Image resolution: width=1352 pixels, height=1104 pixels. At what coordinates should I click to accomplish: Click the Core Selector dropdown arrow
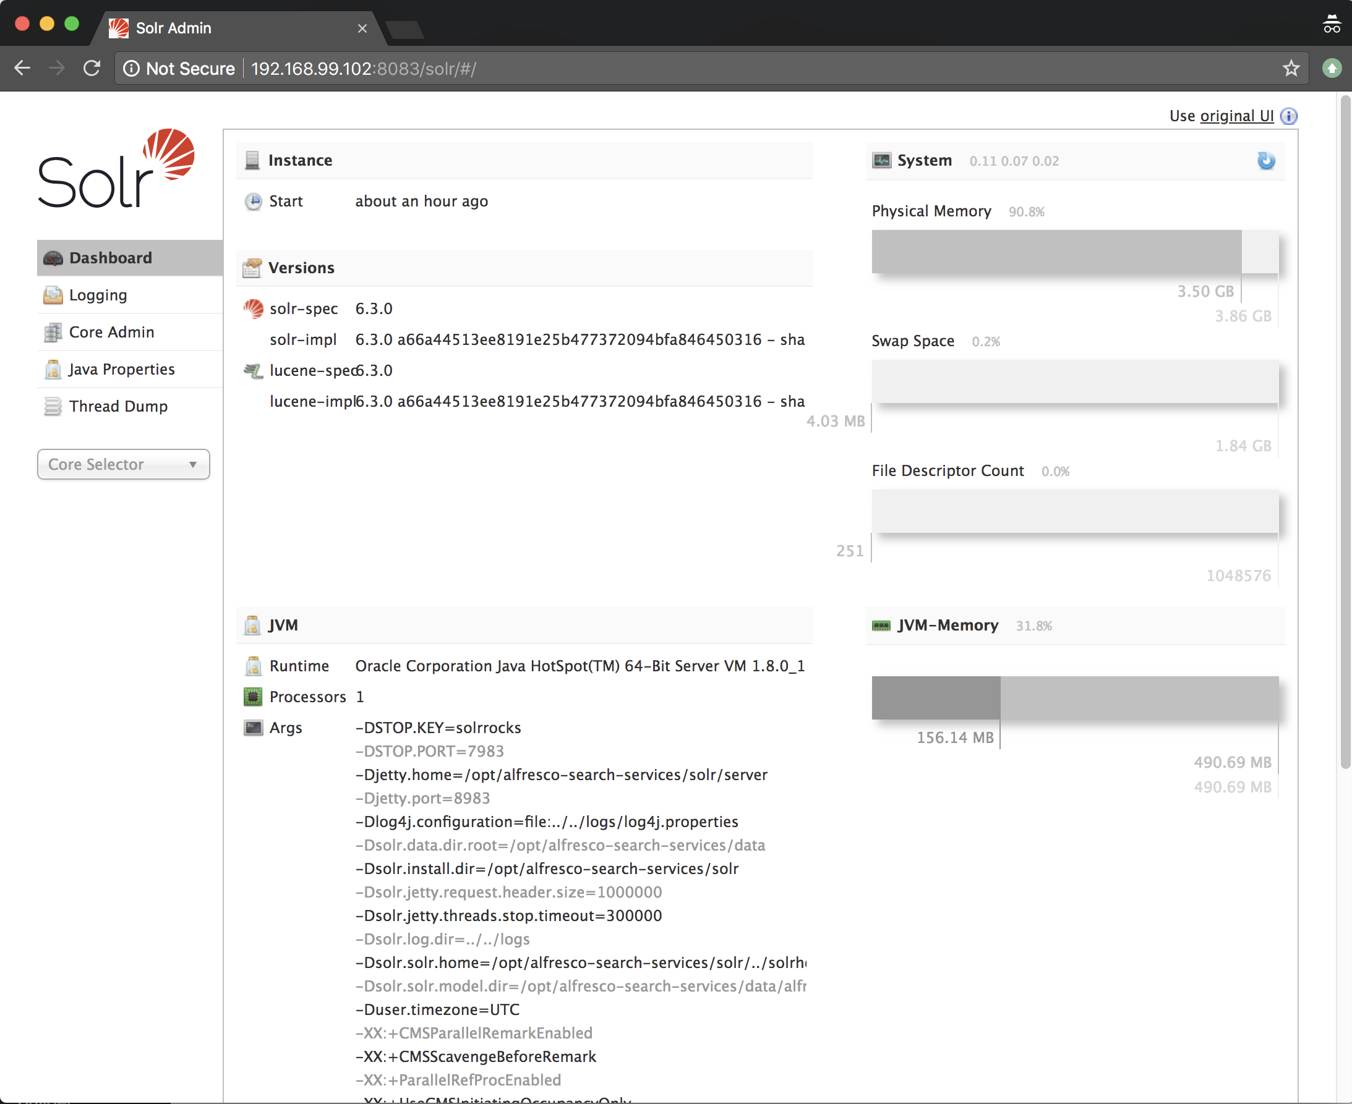(193, 464)
